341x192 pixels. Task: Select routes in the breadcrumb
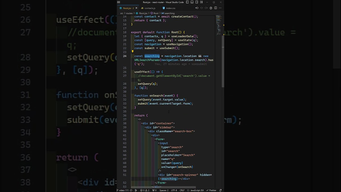[129, 13]
